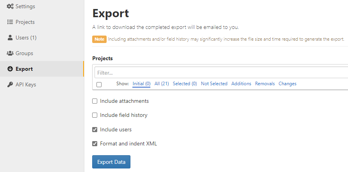
Task: Open Users (1) in sidebar
Action: pos(42,38)
